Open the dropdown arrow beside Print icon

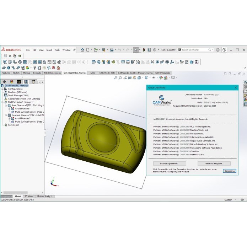(116, 50)
